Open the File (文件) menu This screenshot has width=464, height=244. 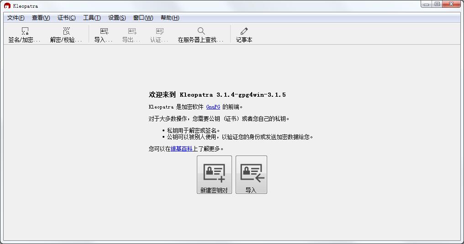tap(16, 18)
